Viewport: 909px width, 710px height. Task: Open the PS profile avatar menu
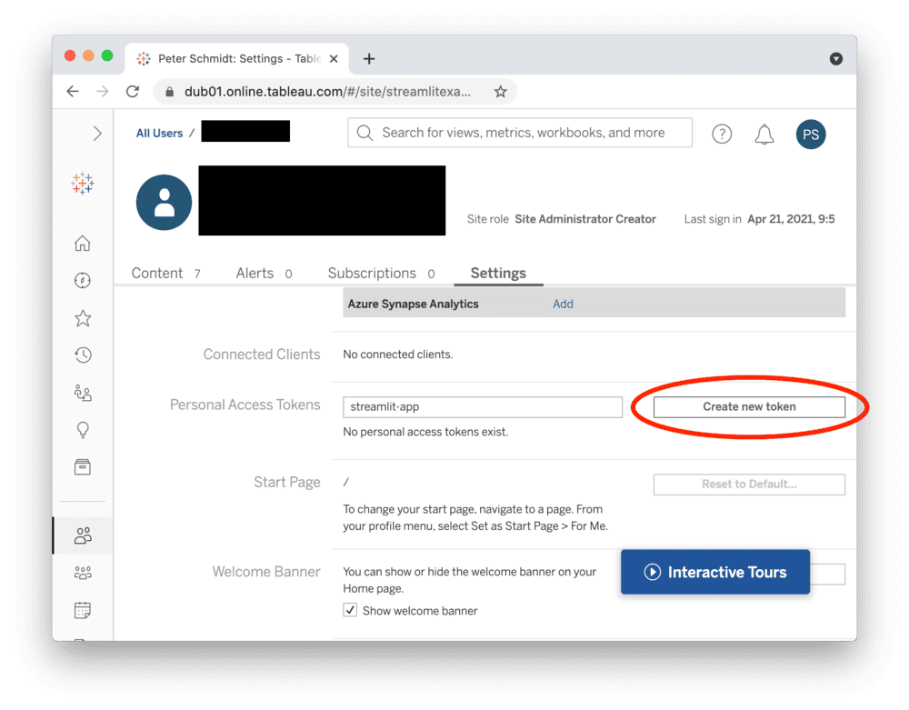coord(811,135)
